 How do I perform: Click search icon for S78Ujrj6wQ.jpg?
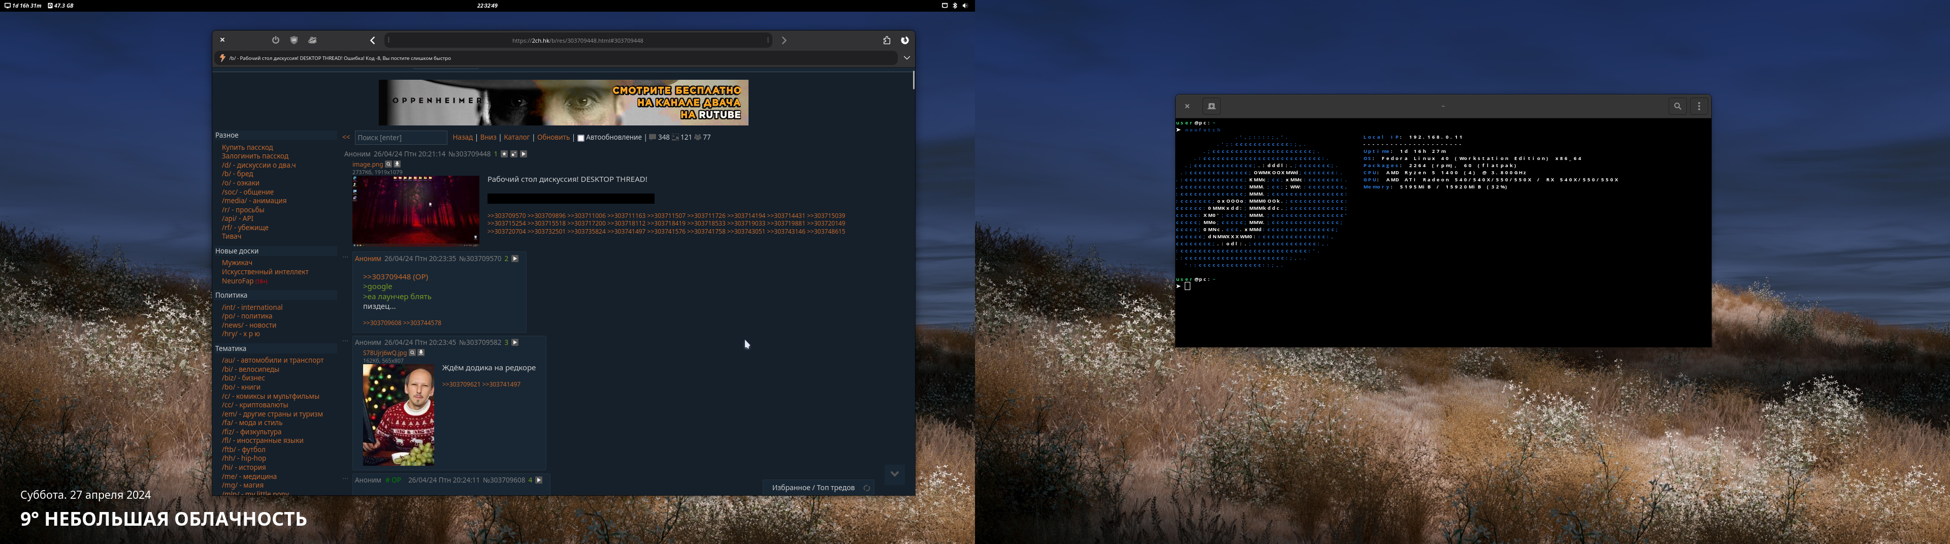(412, 353)
